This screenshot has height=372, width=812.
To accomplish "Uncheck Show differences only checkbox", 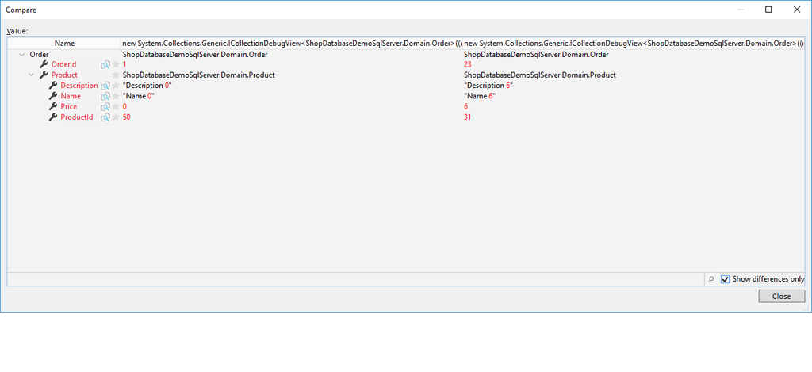I will [725, 278].
